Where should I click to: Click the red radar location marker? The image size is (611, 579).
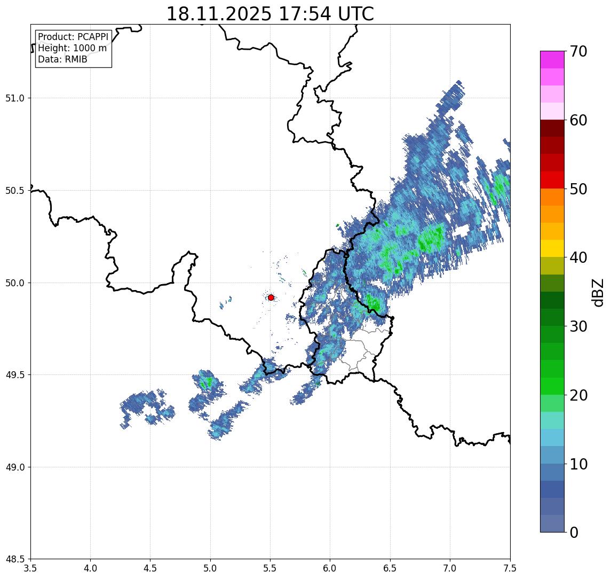(x=271, y=298)
